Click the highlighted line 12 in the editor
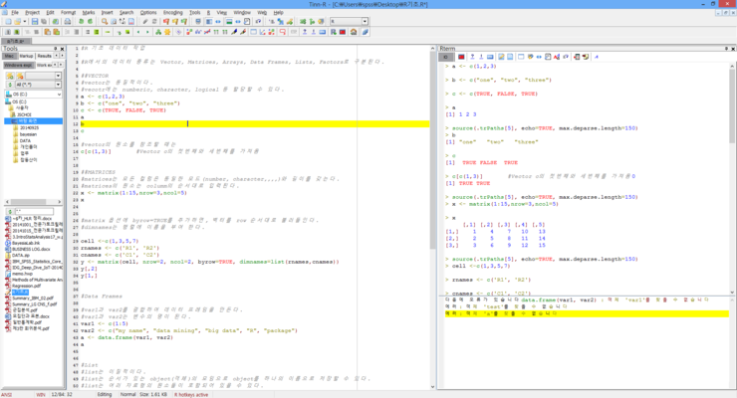This screenshot has height=398, width=737. point(249,124)
